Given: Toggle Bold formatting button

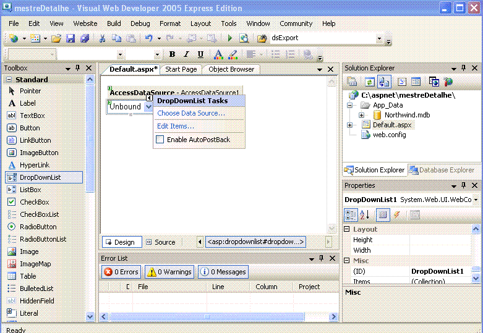Looking at the screenshot, I should pyautogui.click(x=172, y=54).
